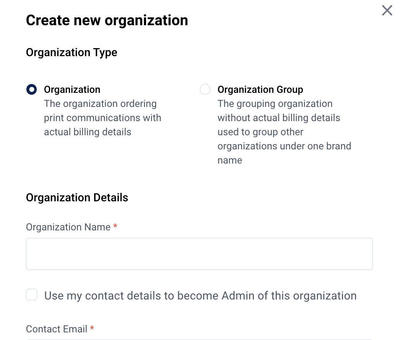Viewport: 400px width, 340px height.
Task: Click the words 'become Admin of this organization'
Action: [x=267, y=296]
